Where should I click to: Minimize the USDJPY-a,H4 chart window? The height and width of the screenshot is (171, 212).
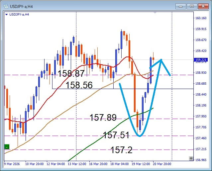click(181, 6)
